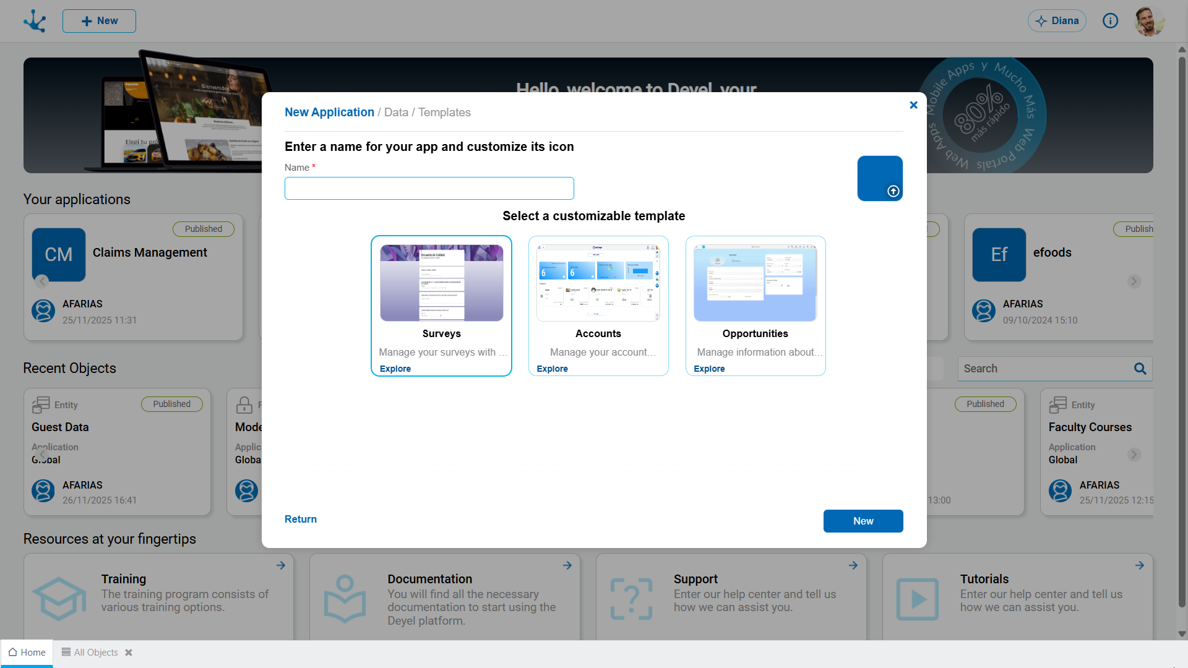Switch to the All Objects tab

(x=90, y=653)
